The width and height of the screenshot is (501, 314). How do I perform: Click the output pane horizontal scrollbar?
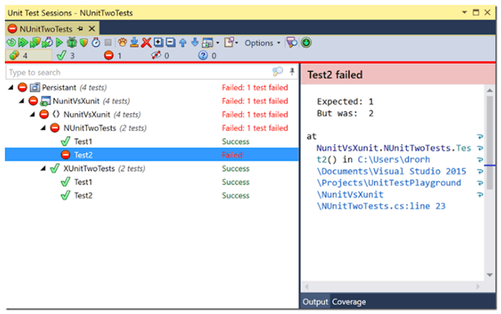pyautogui.click(x=393, y=287)
